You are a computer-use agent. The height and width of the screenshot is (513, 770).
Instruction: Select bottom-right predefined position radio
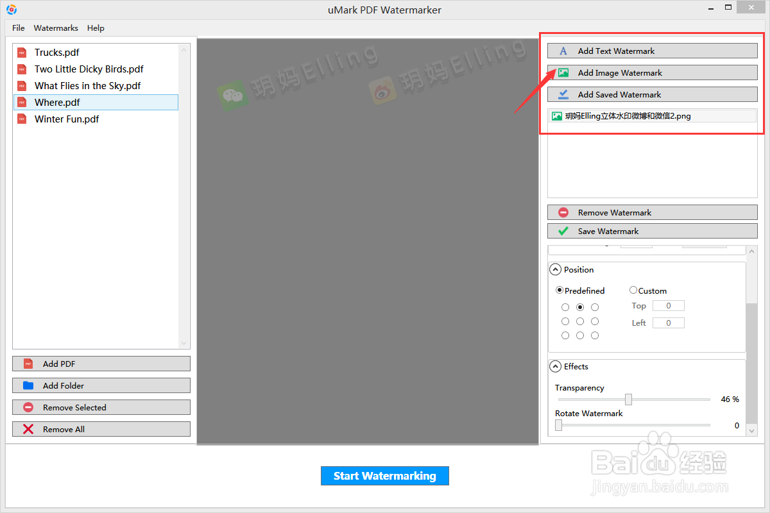(595, 335)
